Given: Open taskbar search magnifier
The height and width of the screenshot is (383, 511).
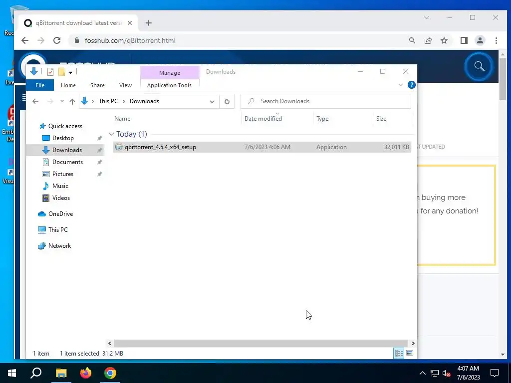Looking at the screenshot, I should pos(36,373).
